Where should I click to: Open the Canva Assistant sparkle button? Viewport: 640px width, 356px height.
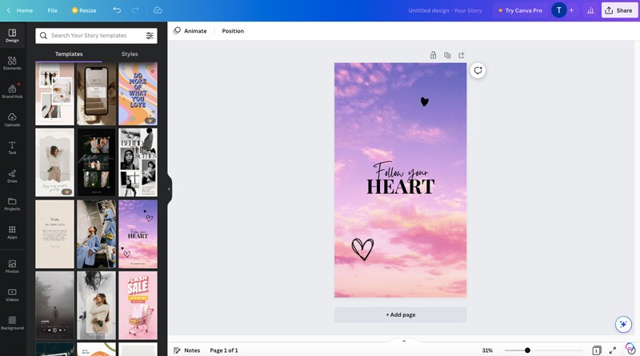(623, 324)
